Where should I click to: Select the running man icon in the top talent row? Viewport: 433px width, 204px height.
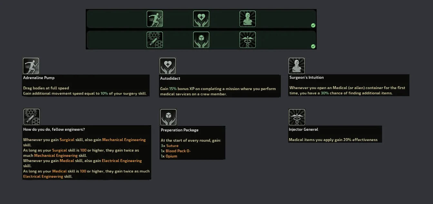(x=155, y=19)
